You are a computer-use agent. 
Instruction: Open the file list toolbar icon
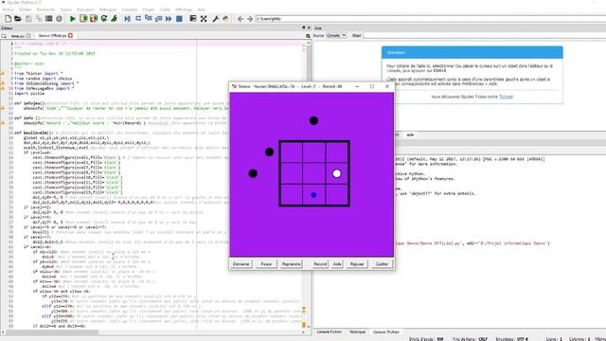pos(49,19)
